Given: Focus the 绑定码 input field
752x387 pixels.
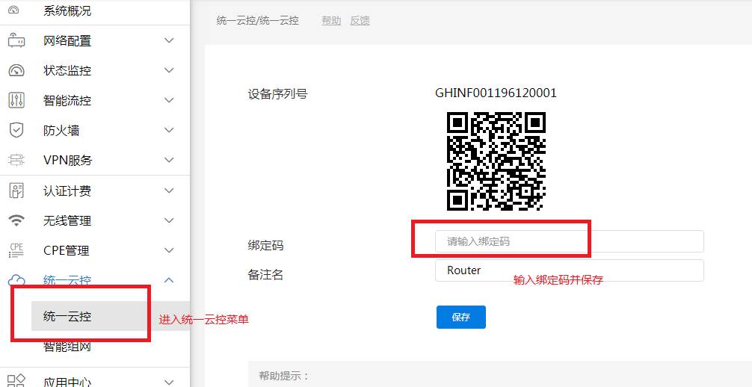Looking at the screenshot, I should (569, 241).
